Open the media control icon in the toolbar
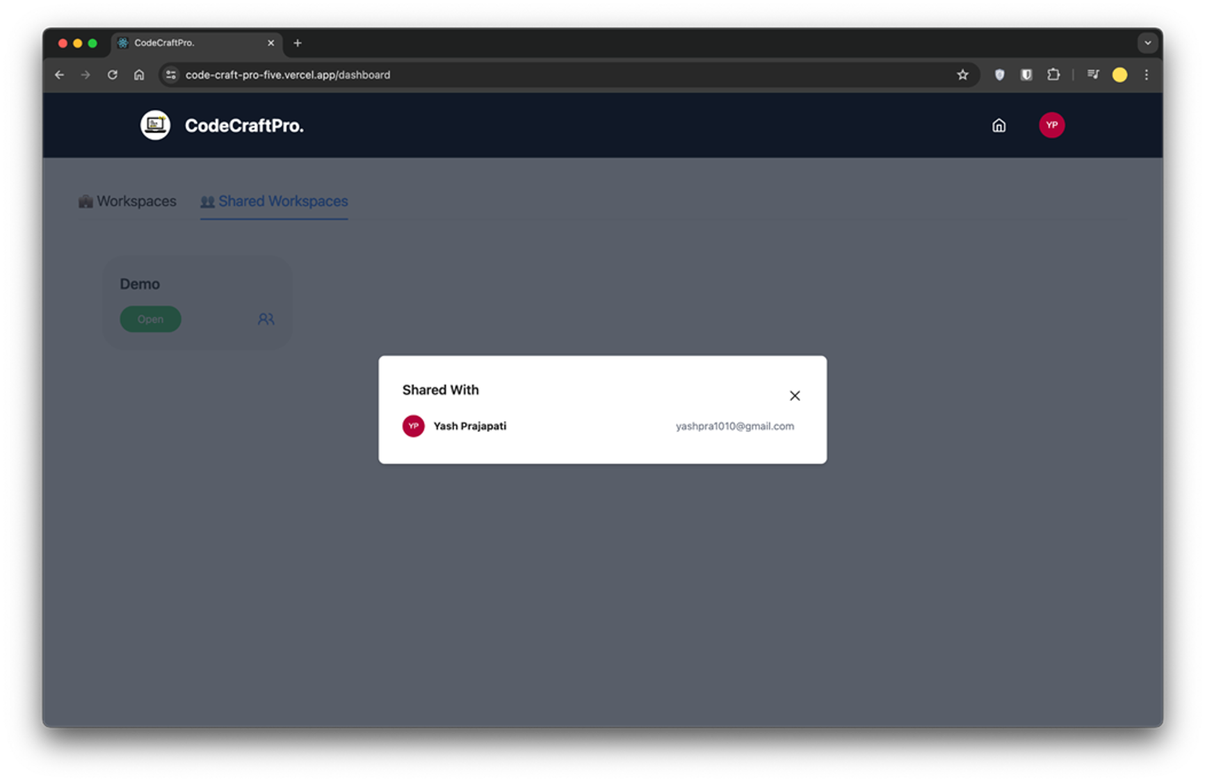Screen dimensions: 1205x782 [1093, 75]
